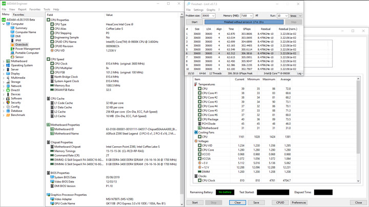Select the Computer Name tree item

26,32
